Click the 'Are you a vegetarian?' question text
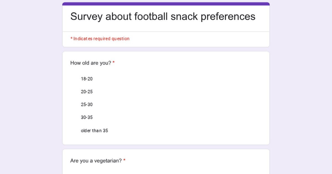The image size is (332, 174). [x=96, y=161]
